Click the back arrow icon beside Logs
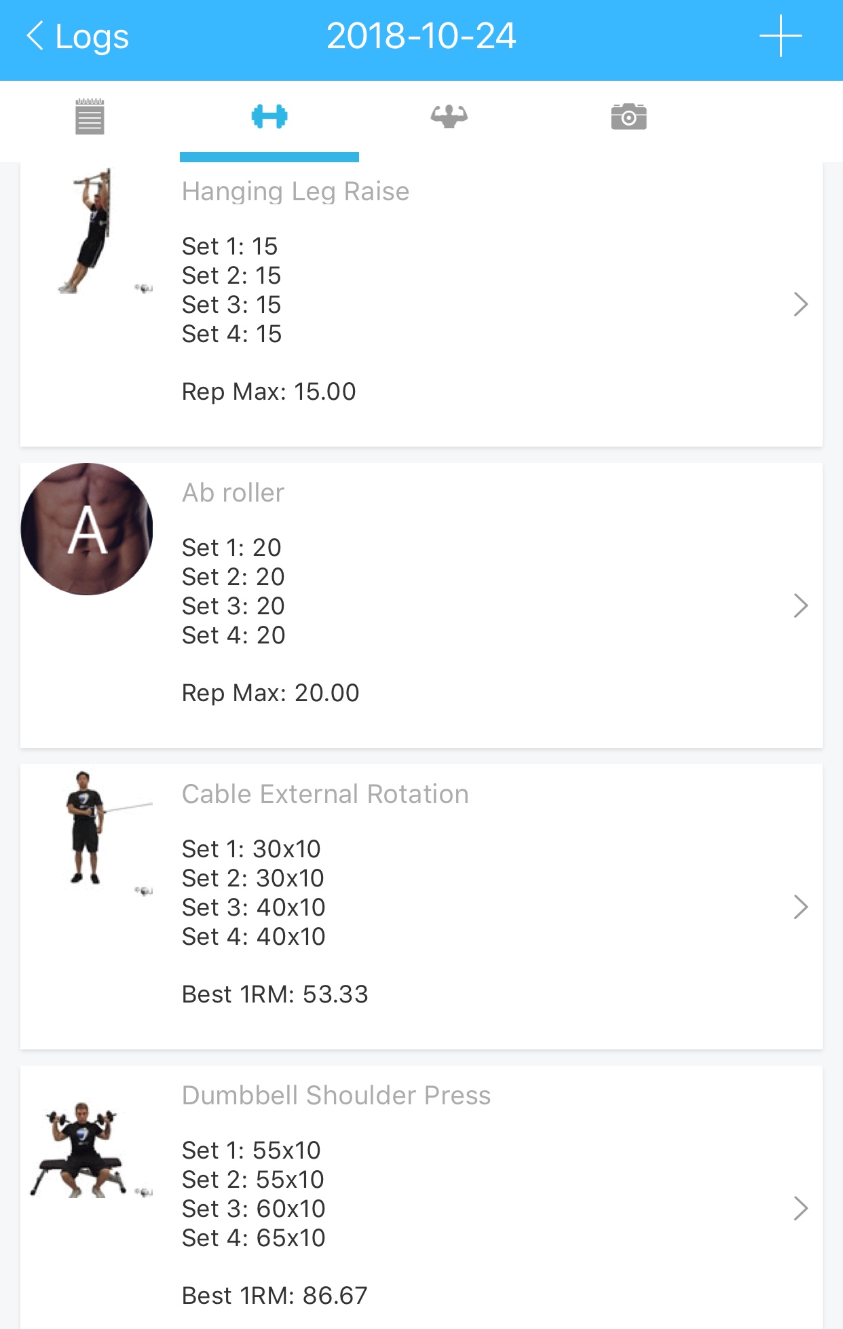This screenshot has width=843, height=1329. point(35,36)
